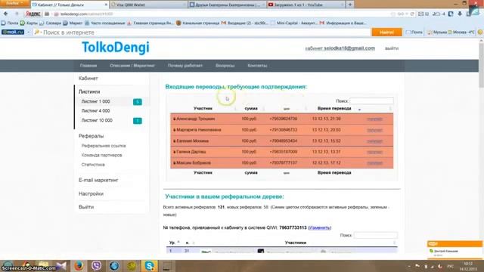
Task: Click the browser back arrow button
Action: 5,14
